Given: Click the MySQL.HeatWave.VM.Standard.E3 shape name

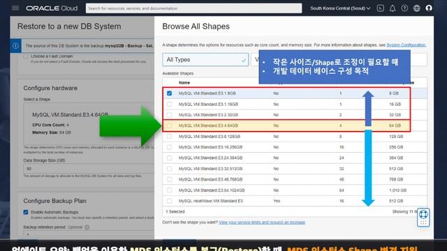Looking at the screenshot, I should coord(211,201).
